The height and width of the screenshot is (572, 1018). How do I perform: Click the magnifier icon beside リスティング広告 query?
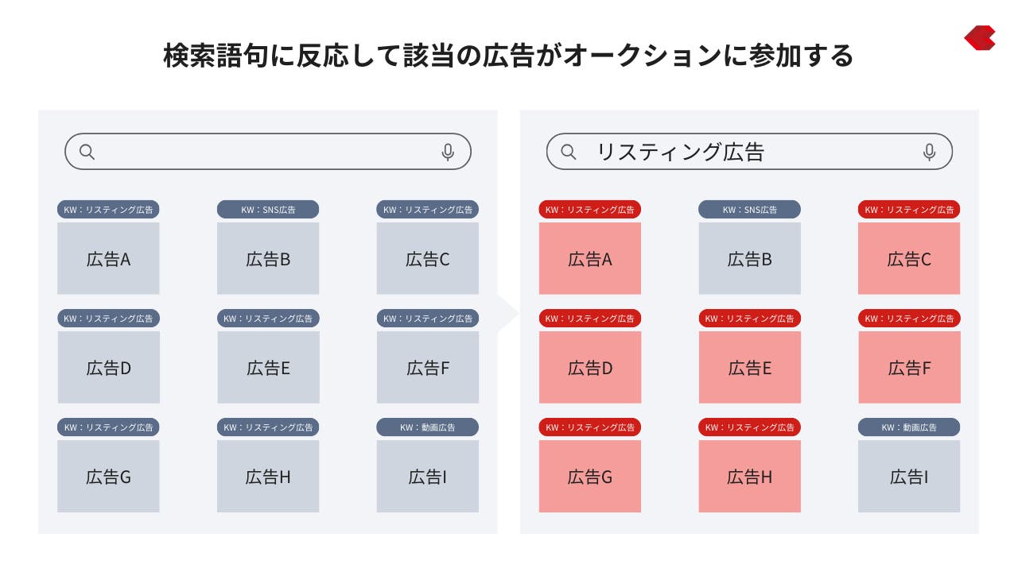point(568,152)
